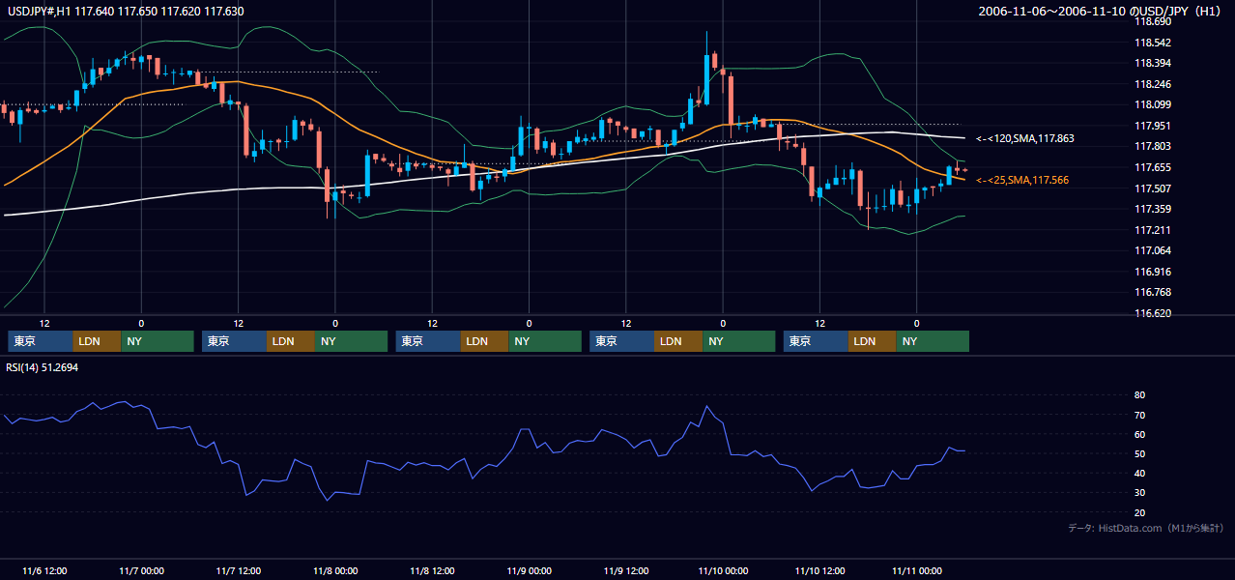The image size is (1235, 580).
Task: Select the 2006-11-06~2006-11-10 USD/JPY (H1) title
Action: pyautogui.click(x=1098, y=11)
